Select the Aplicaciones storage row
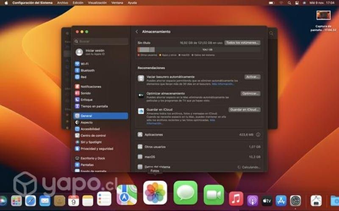This screenshot has height=211, width=339. pos(199,135)
